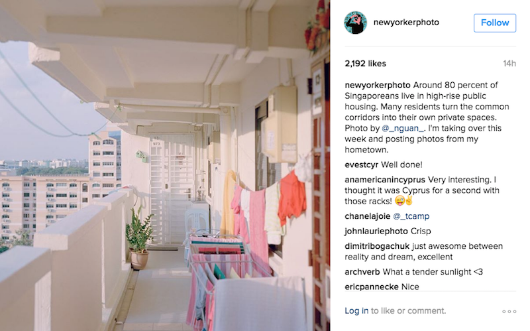Image resolution: width=530 pixels, height=331 pixels.
Task: Open the @_tcamp mention link
Action: [411, 216]
